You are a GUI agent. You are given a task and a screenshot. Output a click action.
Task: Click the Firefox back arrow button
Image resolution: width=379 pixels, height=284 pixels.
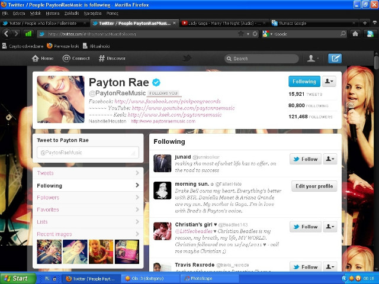click(7, 34)
